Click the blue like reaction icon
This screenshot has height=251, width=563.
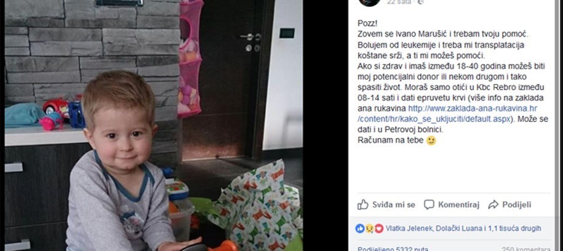point(360,228)
